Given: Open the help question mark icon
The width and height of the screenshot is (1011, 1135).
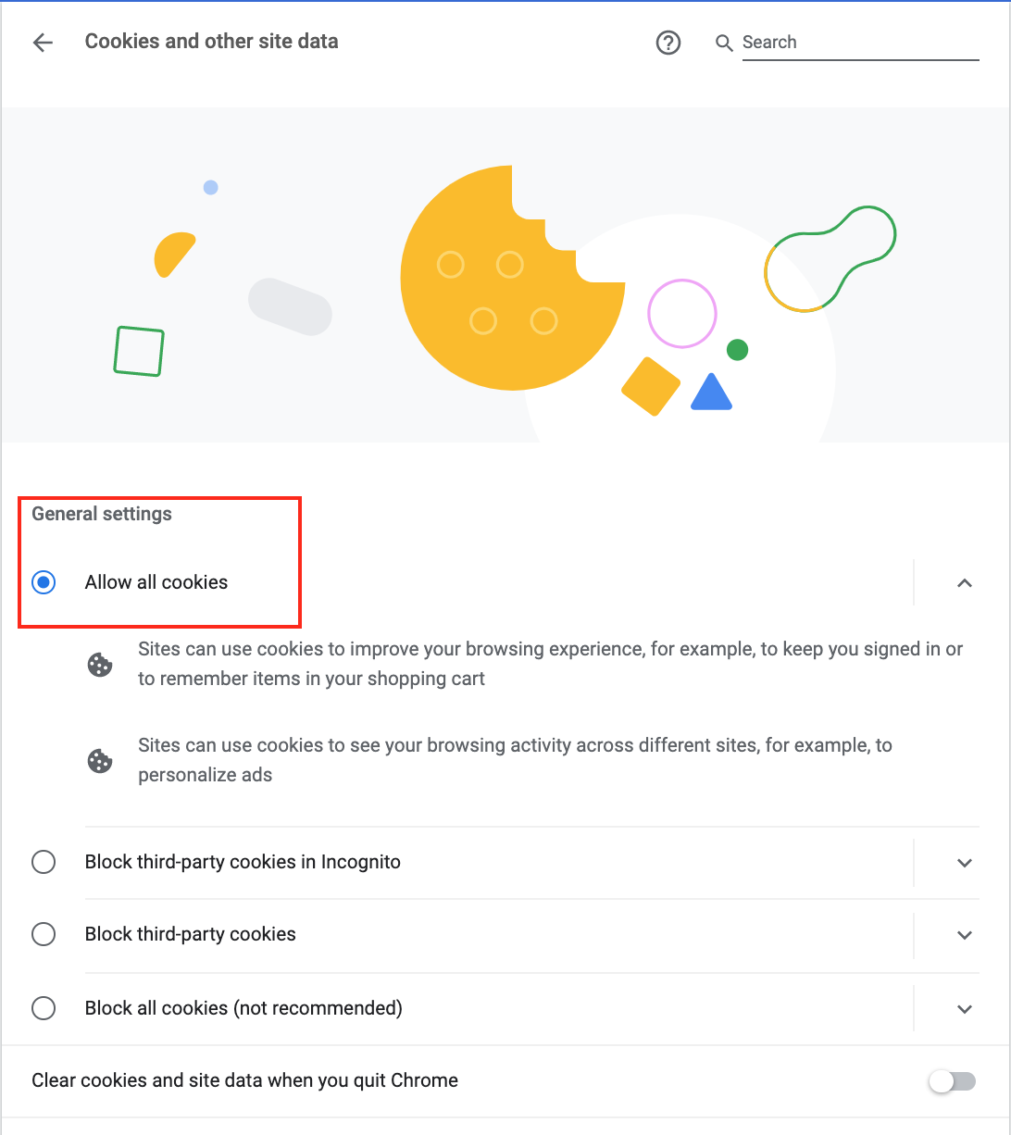Looking at the screenshot, I should 668,43.
